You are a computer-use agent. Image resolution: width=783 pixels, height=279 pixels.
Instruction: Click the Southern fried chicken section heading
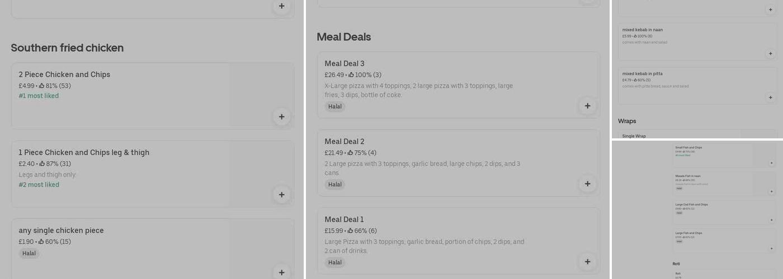(67, 48)
